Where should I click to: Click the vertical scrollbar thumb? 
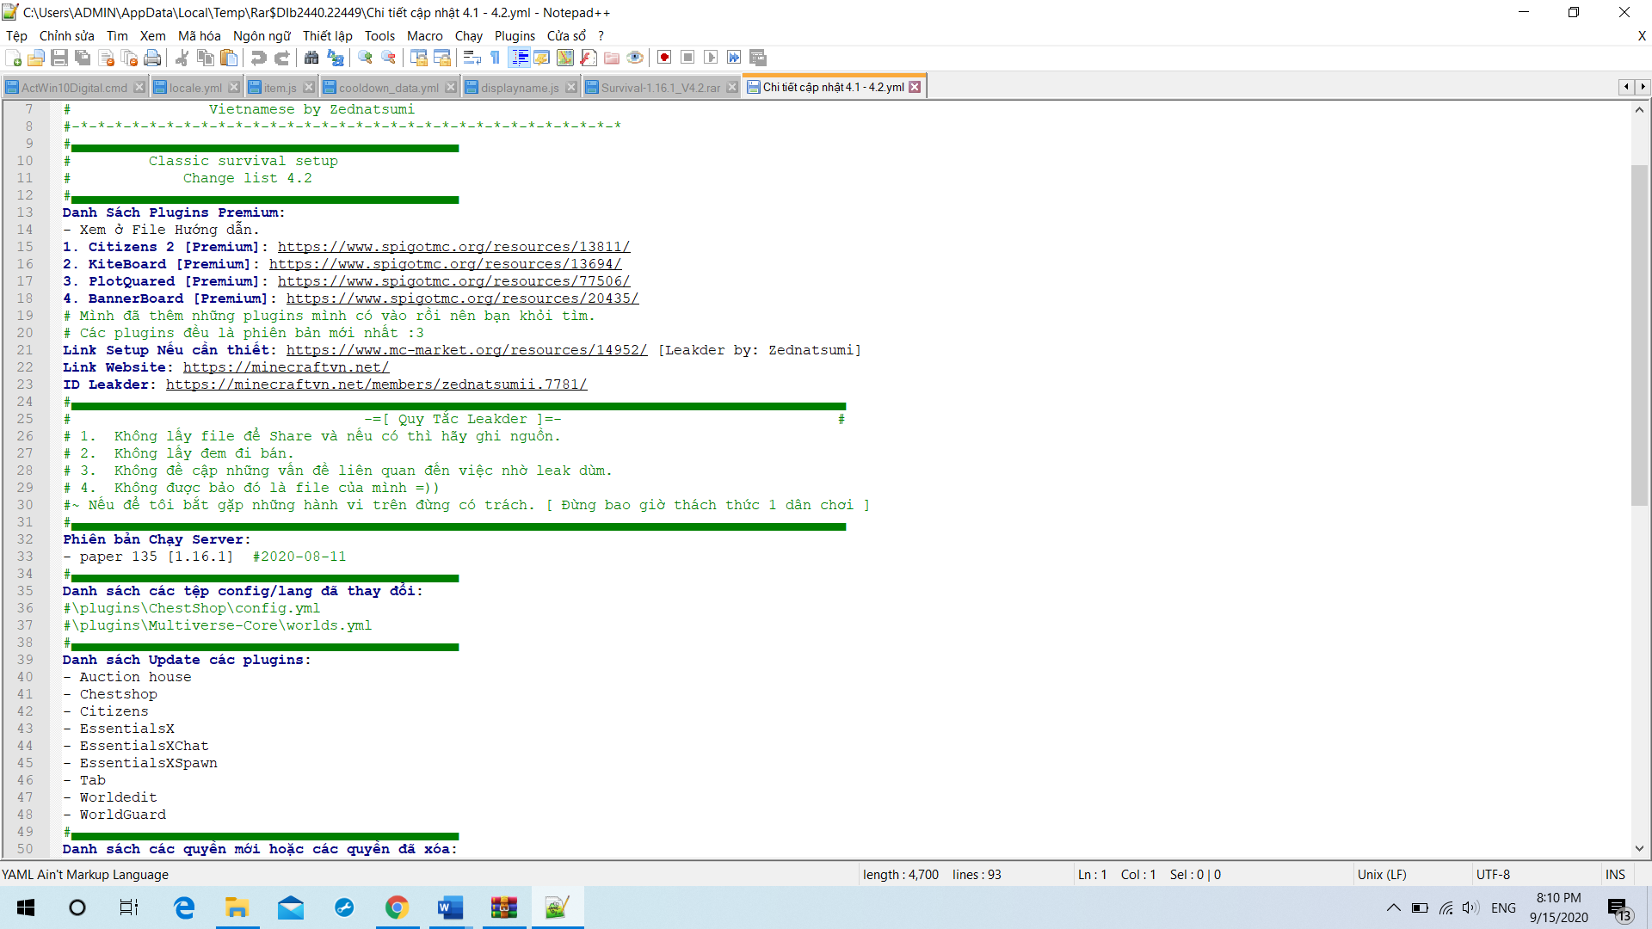[1639, 334]
